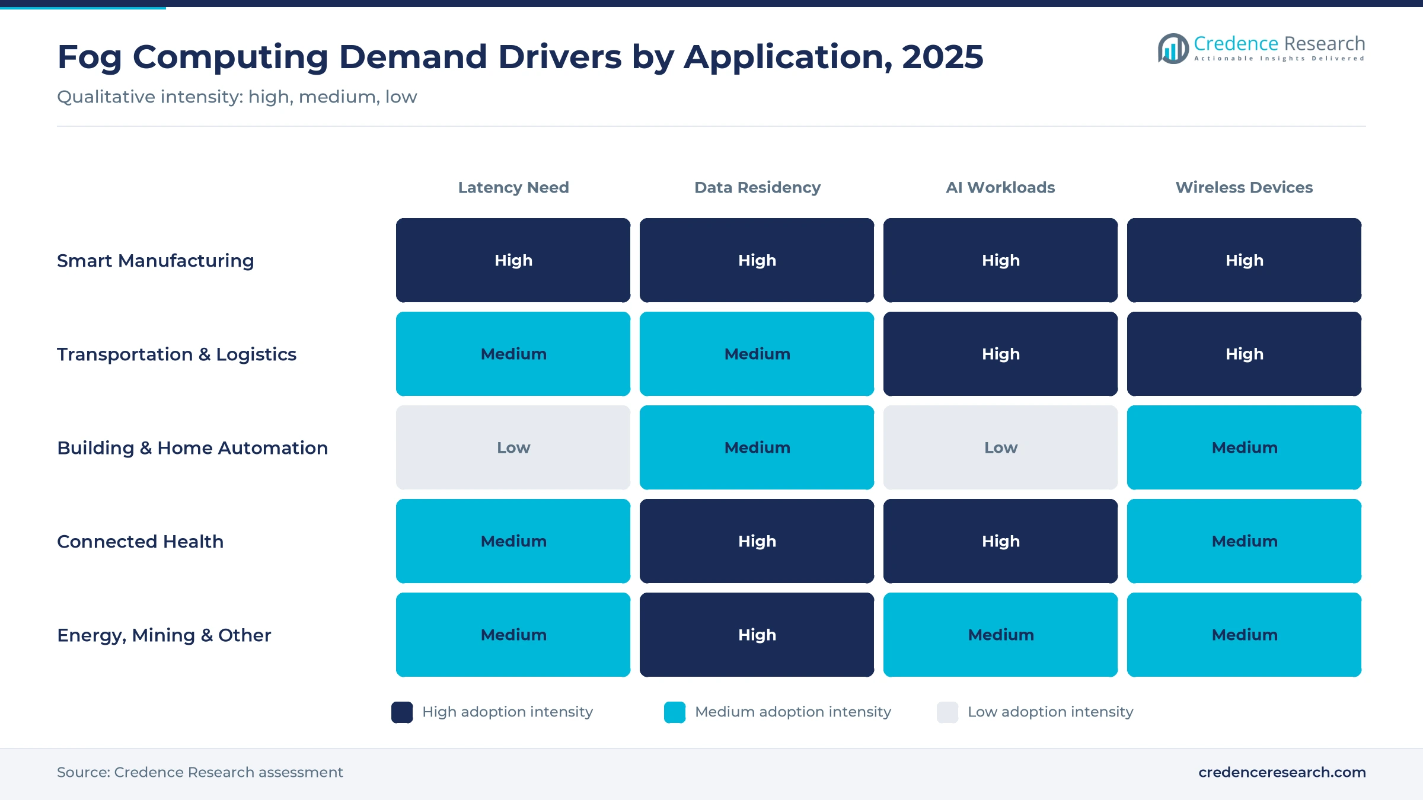
Task: Click Transportation & Logistics Latency Need Medium cell
Action: pos(513,354)
